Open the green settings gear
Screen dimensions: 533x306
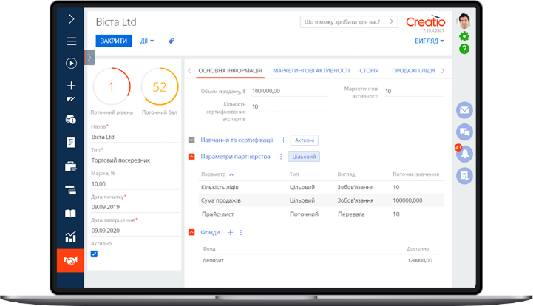(x=464, y=36)
